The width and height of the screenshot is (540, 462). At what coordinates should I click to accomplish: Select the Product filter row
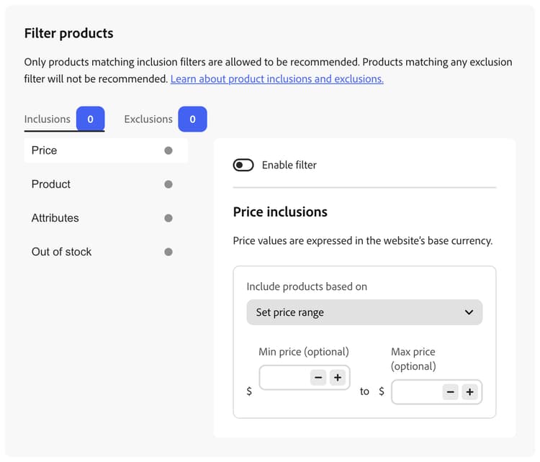coord(106,184)
